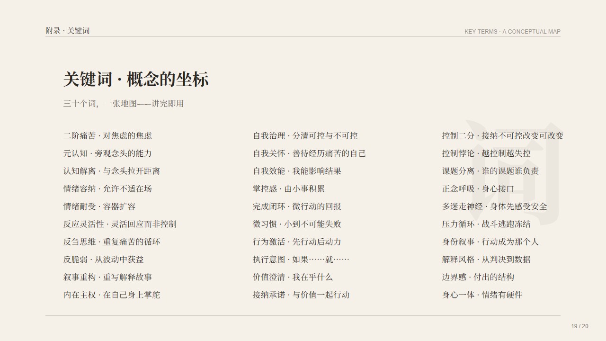Click 反应灵活性 · 灵活回应而非控制
This screenshot has height=341, width=606.
pyautogui.click(x=120, y=224)
